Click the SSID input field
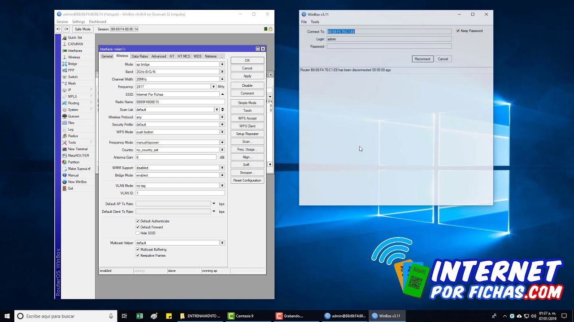Viewport: 574px width, 322px height. (x=178, y=94)
